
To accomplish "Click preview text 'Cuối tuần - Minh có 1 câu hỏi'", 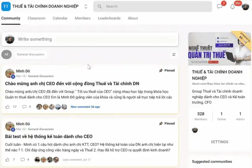I will [89, 147].
